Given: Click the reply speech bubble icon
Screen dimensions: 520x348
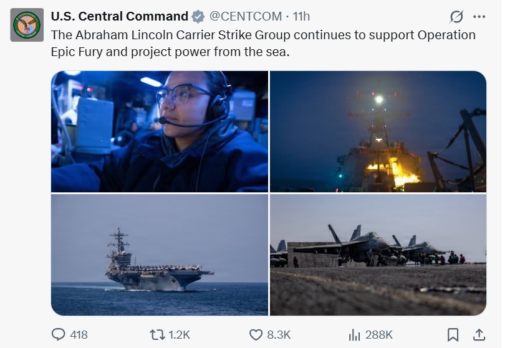Looking at the screenshot, I should [58, 334].
